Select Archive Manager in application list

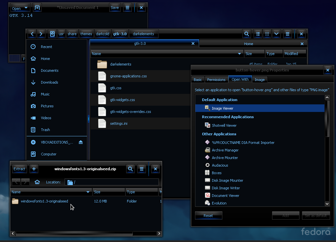point(260,150)
